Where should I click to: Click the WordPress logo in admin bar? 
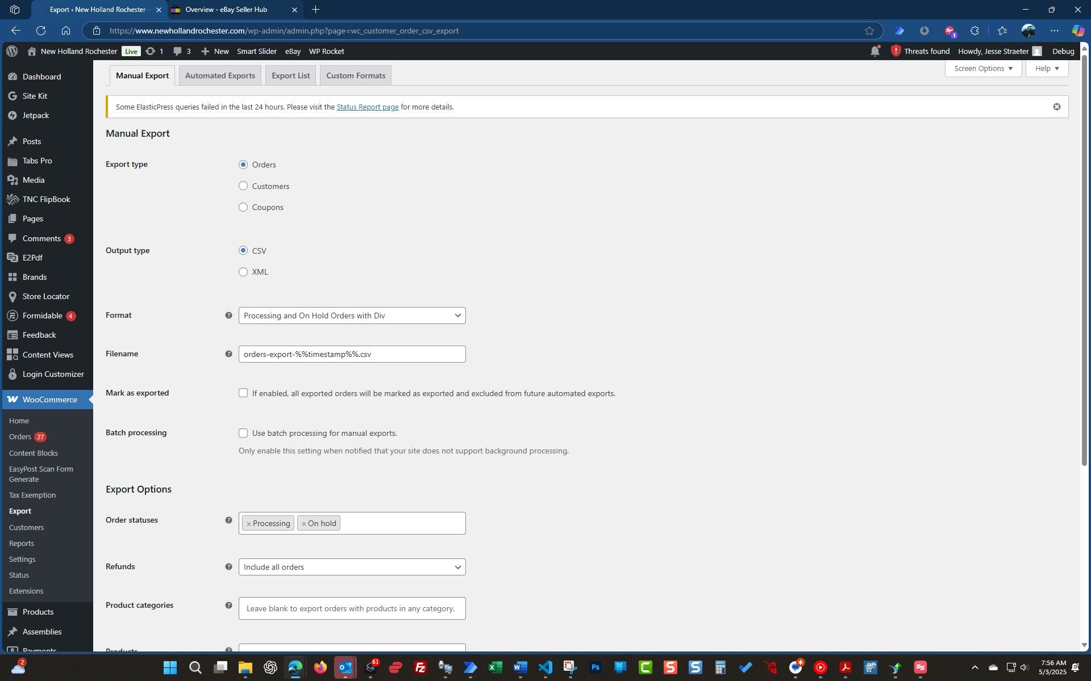tap(12, 51)
